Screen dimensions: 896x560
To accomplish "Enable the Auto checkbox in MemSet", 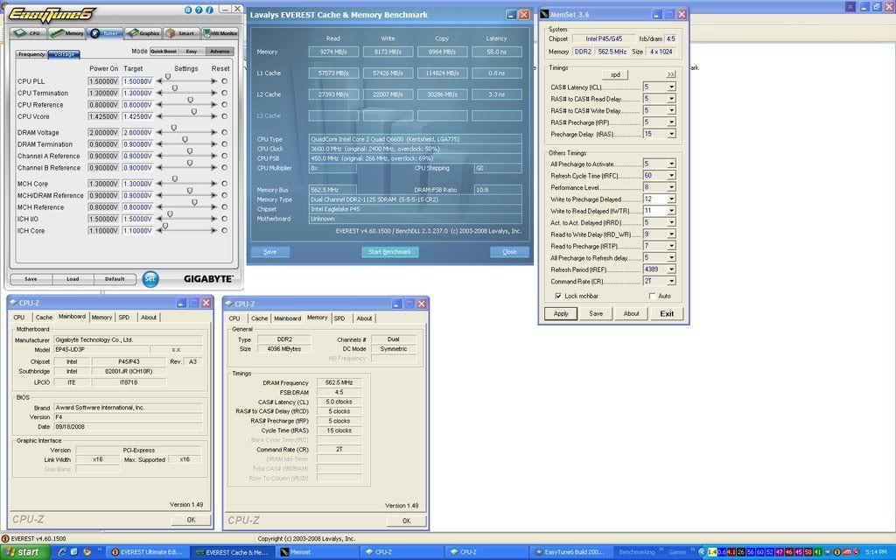I will (652, 296).
